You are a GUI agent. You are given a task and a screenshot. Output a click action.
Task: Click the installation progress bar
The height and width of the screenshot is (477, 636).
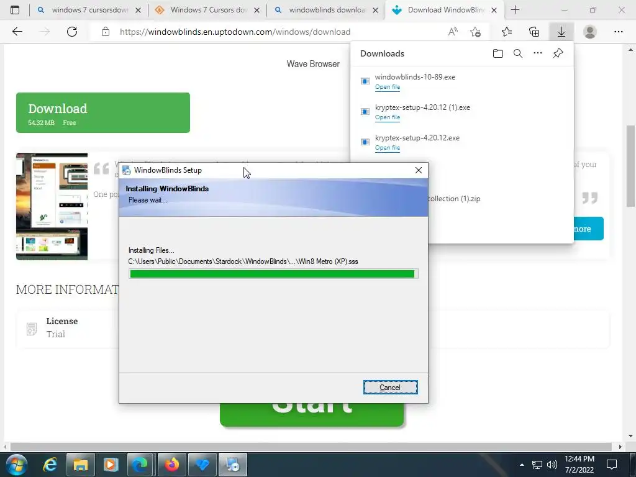[x=273, y=274]
